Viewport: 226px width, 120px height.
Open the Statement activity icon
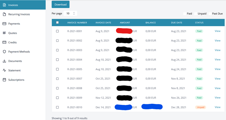click(x=5, y=70)
